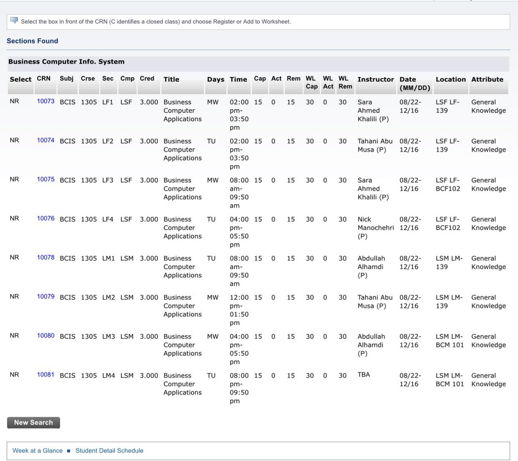Viewport: 518px width, 461px height.
Task: Click section code LM4
Action: coord(109,375)
